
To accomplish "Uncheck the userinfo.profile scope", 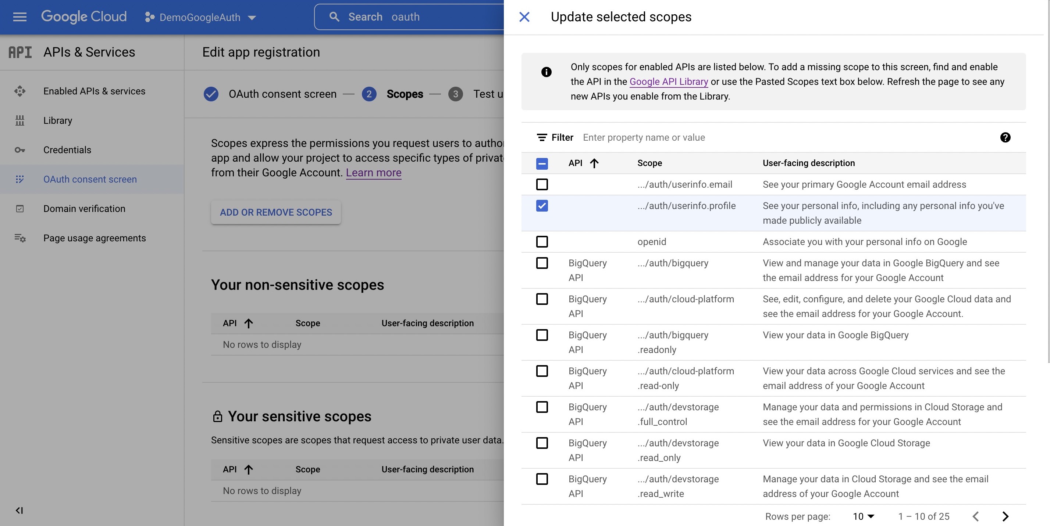I will [x=542, y=206].
